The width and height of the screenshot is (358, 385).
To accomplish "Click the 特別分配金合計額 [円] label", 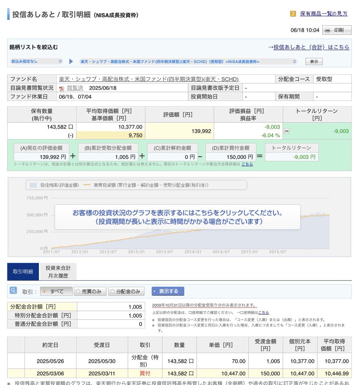I will [42, 315].
